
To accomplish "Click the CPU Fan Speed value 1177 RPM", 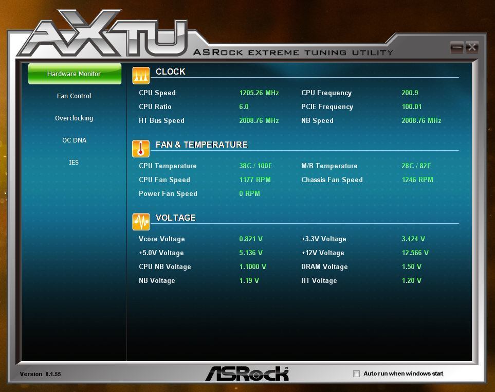I will 255,180.
